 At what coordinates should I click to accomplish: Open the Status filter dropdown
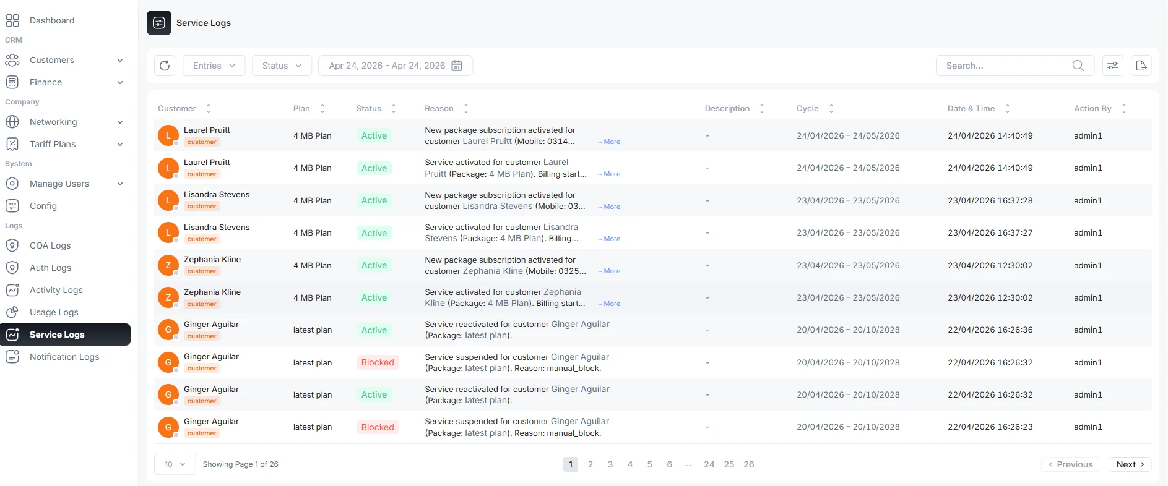click(282, 66)
